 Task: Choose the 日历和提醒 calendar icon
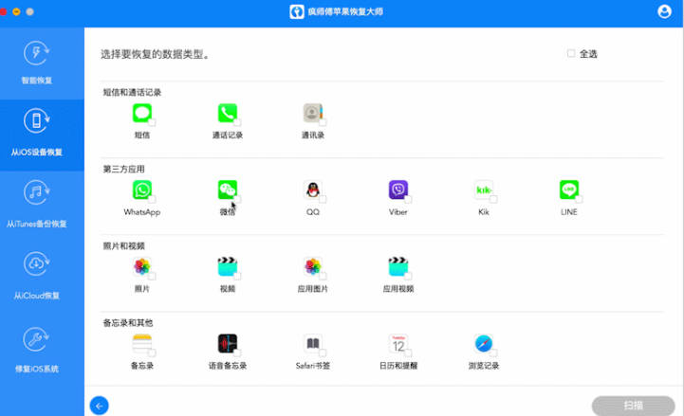click(x=398, y=344)
